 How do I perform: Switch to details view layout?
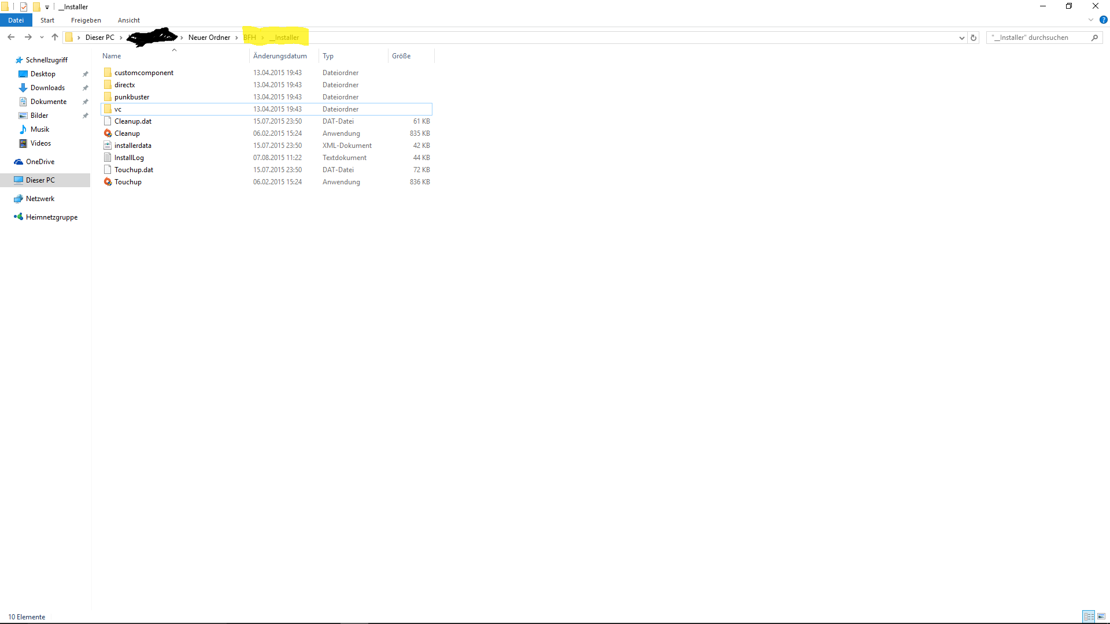pos(1089,616)
